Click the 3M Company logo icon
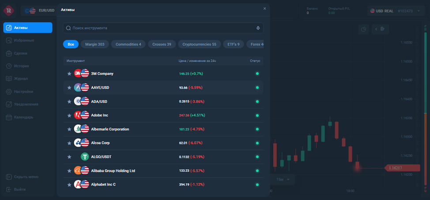The height and width of the screenshot is (200, 430). tap(78, 73)
